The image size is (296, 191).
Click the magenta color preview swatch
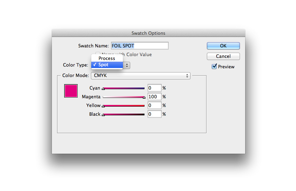point(71,91)
